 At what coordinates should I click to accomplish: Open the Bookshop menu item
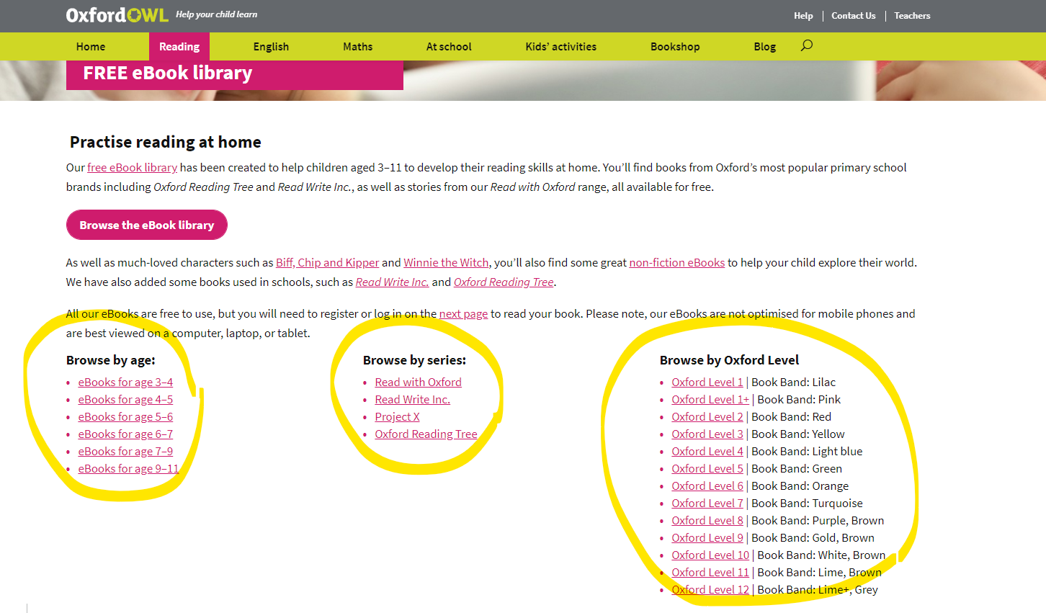pos(675,47)
